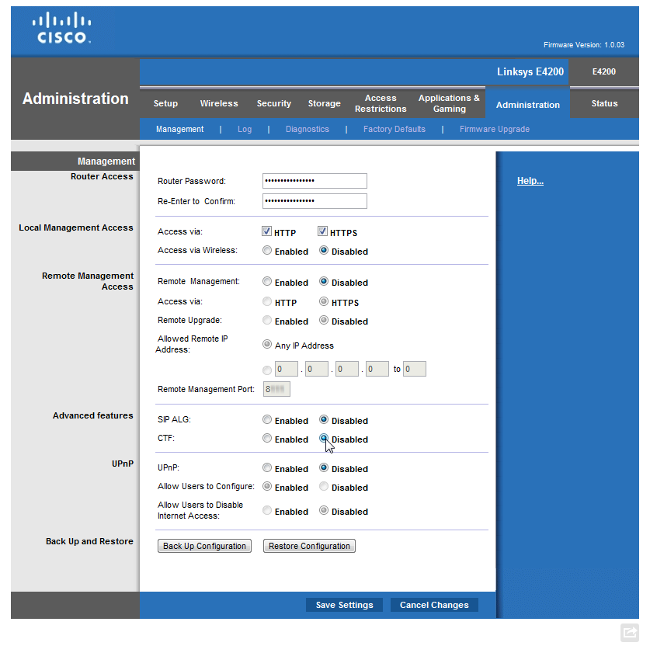This screenshot has height=653, width=650.
Task: Click the Router Password field
Action: click(315, 181)
